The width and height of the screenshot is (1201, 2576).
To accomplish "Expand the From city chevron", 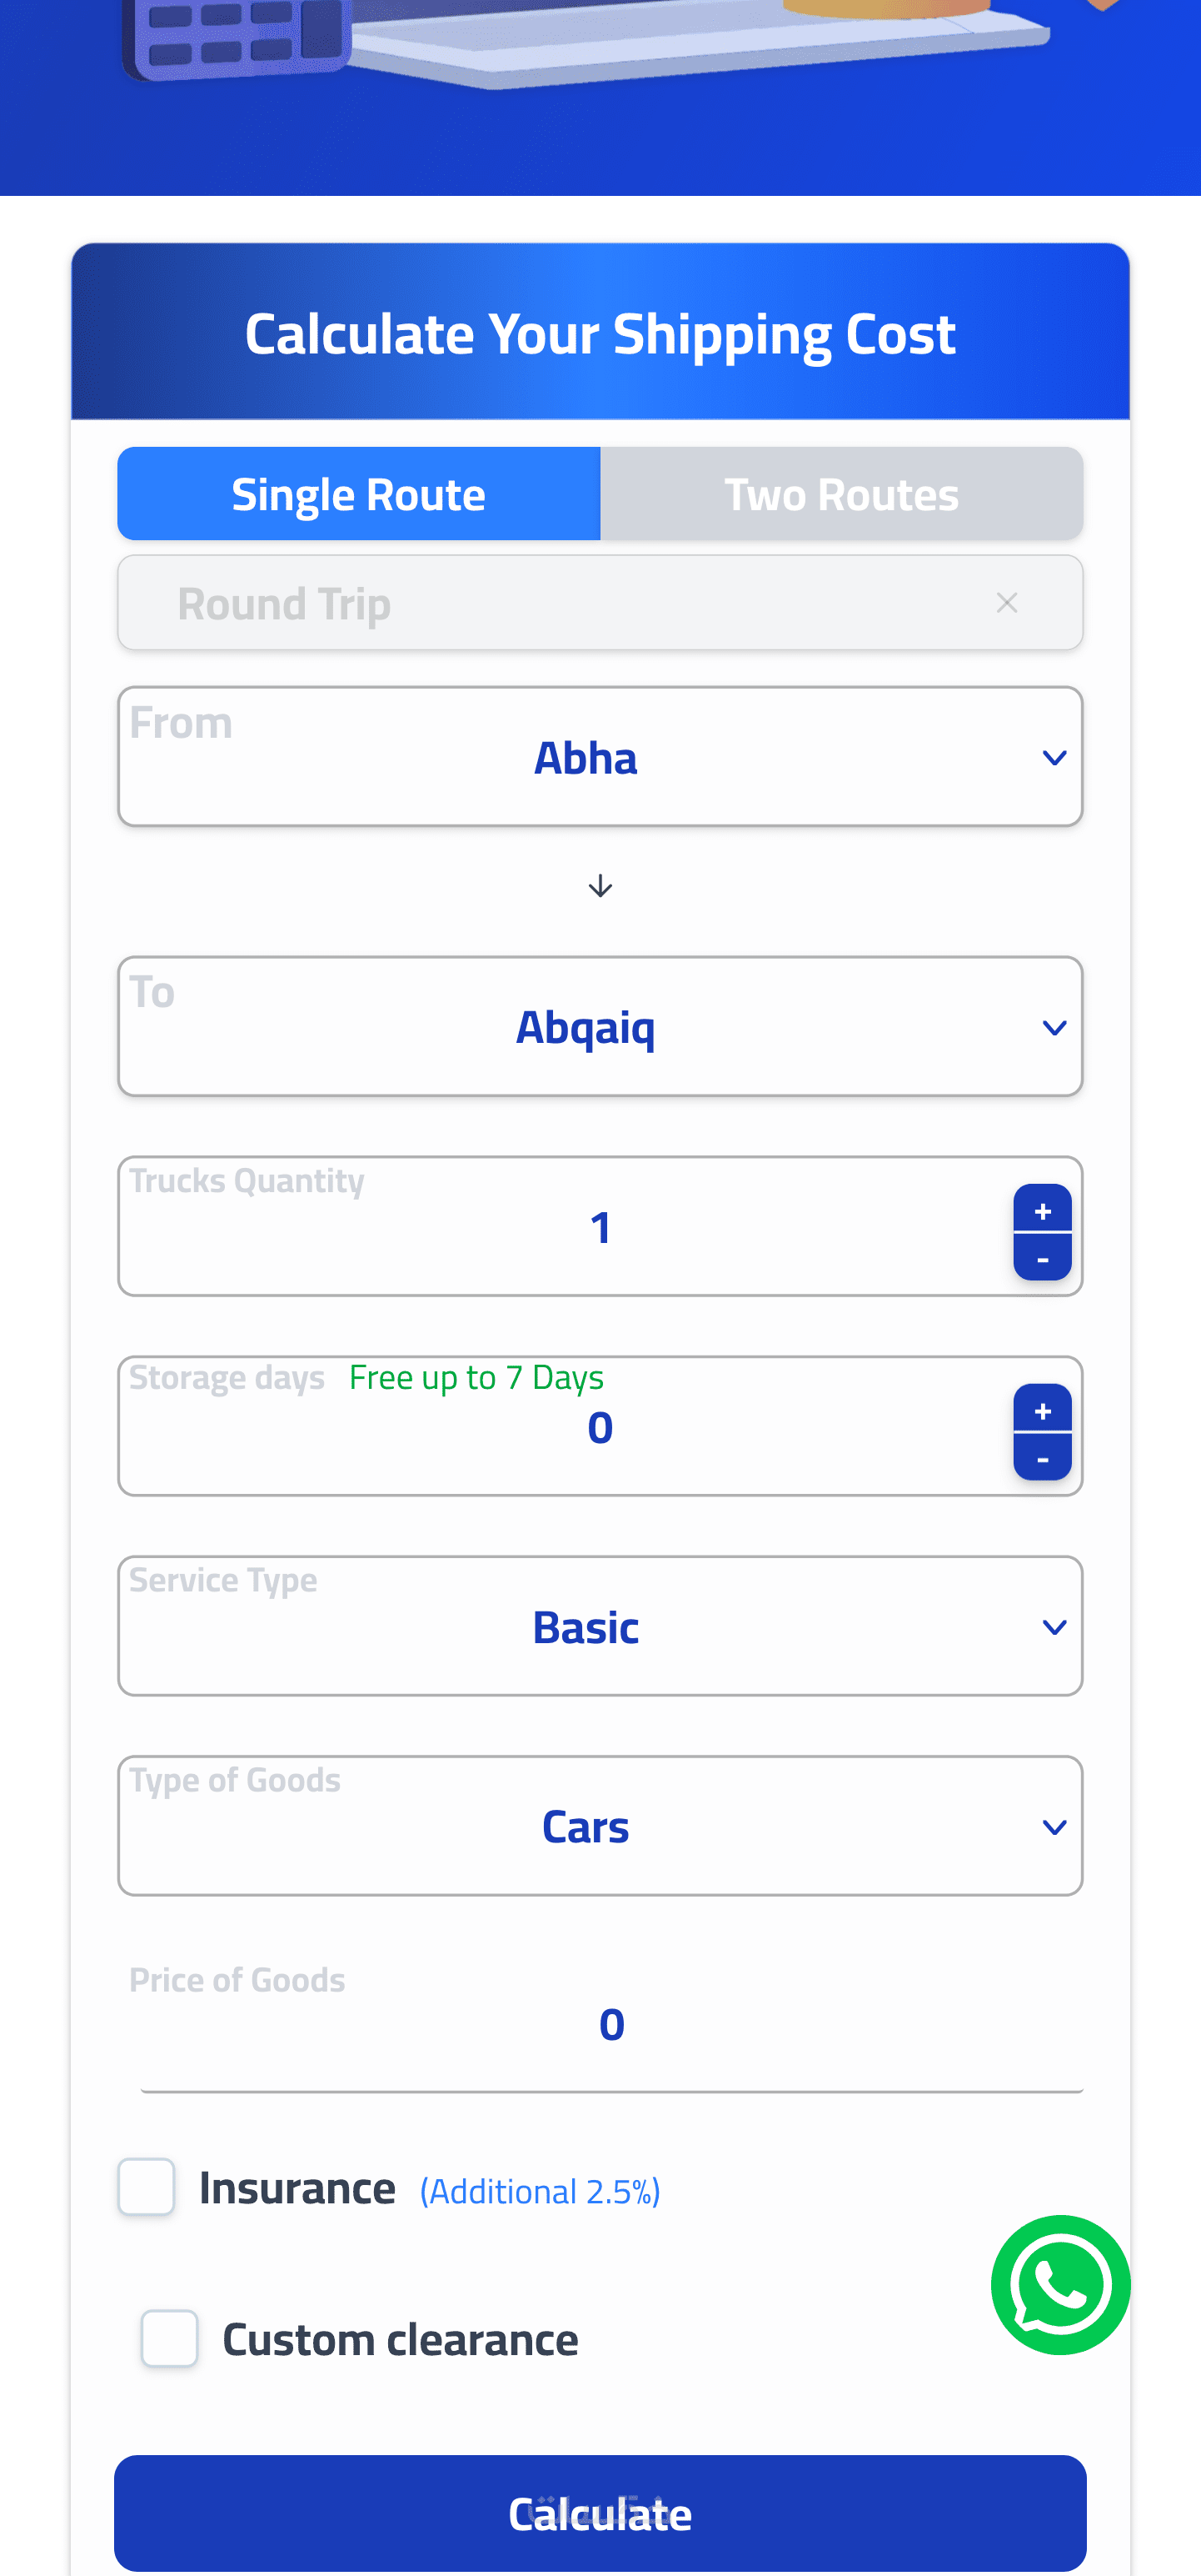I will pyautogui.click(x=1053, y=758).
